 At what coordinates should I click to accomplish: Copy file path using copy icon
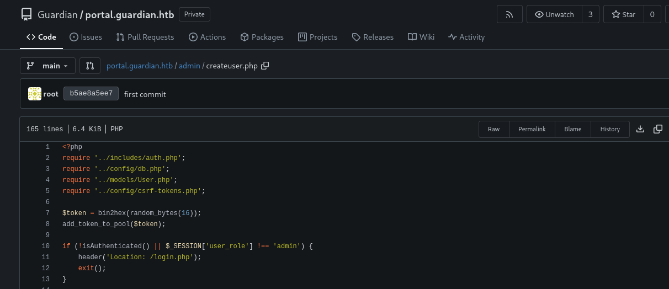coord(265,66)
